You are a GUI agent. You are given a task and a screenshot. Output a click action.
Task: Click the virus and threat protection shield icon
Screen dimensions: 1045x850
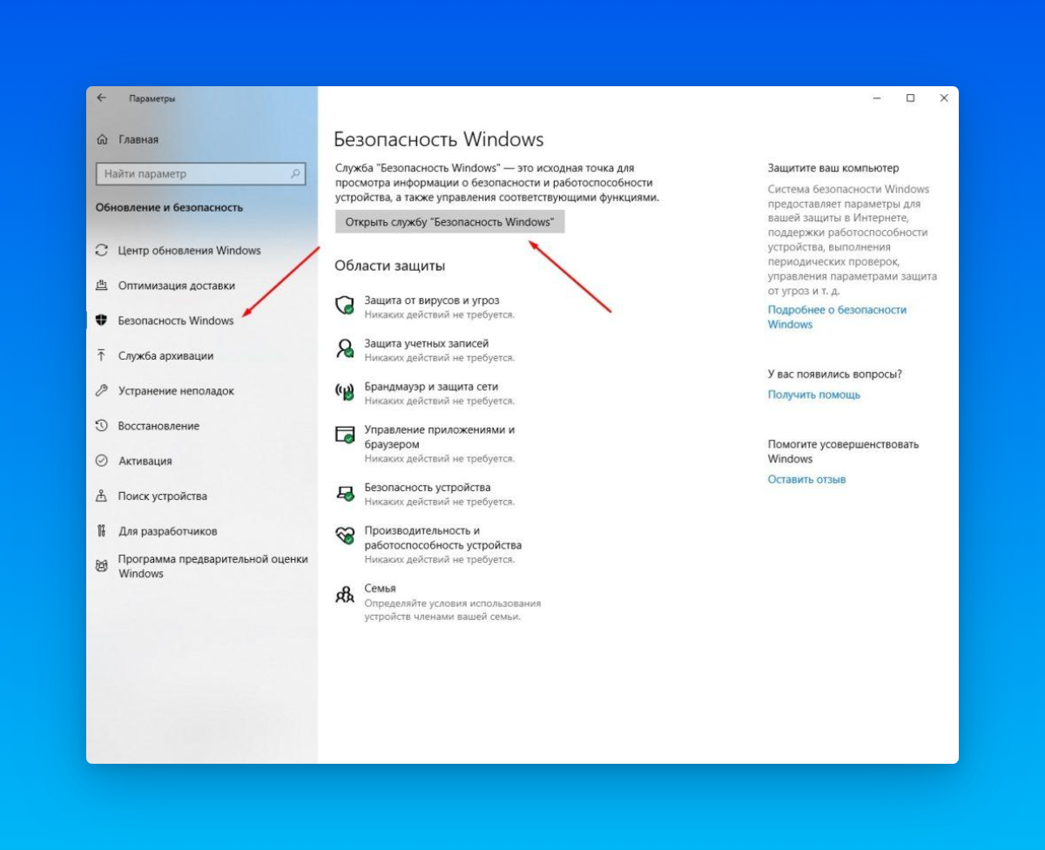click(345, 306)
